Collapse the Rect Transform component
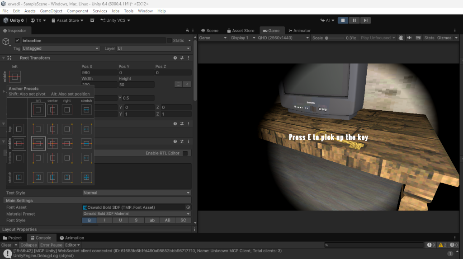463x259 pixels. point(4,58)
